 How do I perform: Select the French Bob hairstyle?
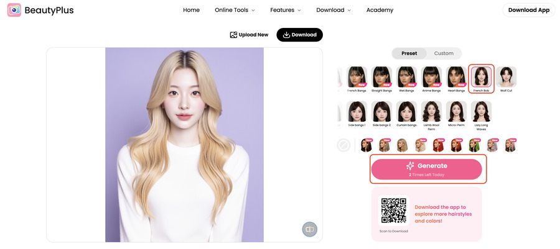click(481, 79)
